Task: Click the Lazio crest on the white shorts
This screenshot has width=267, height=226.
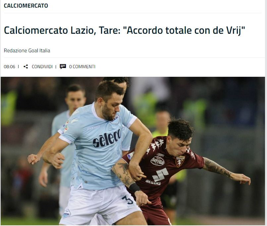Action: point(66,213)
